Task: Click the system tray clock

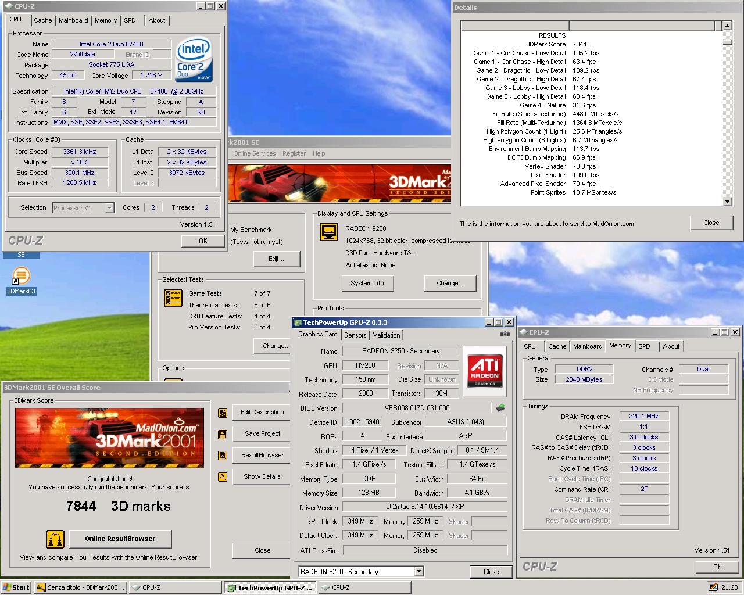Action: [729, 588]
